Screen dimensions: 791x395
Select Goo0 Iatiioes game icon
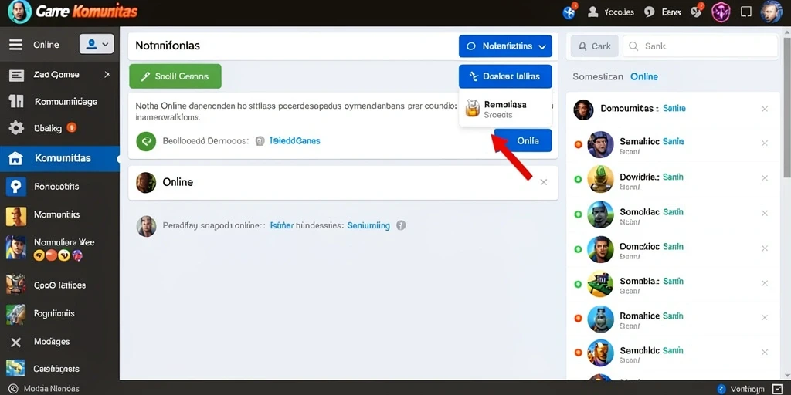15,285
